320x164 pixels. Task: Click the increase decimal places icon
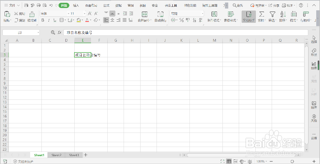tap(194, 20)
